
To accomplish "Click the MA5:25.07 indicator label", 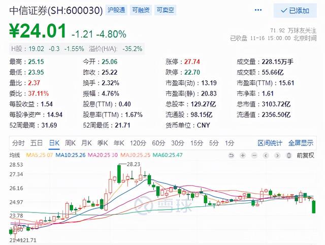I will [40, 155].
